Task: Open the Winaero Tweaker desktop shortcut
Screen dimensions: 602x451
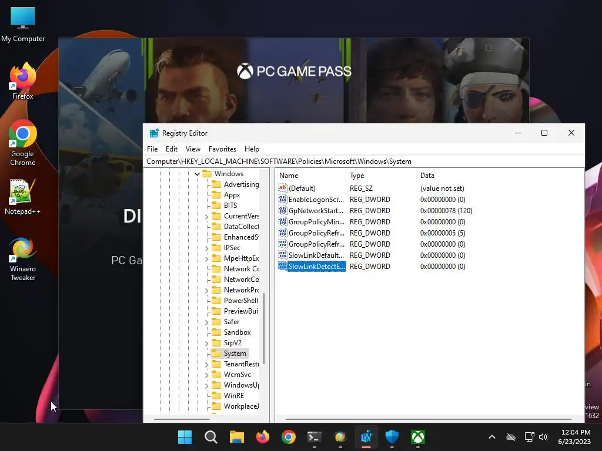Action: point(23,259)
